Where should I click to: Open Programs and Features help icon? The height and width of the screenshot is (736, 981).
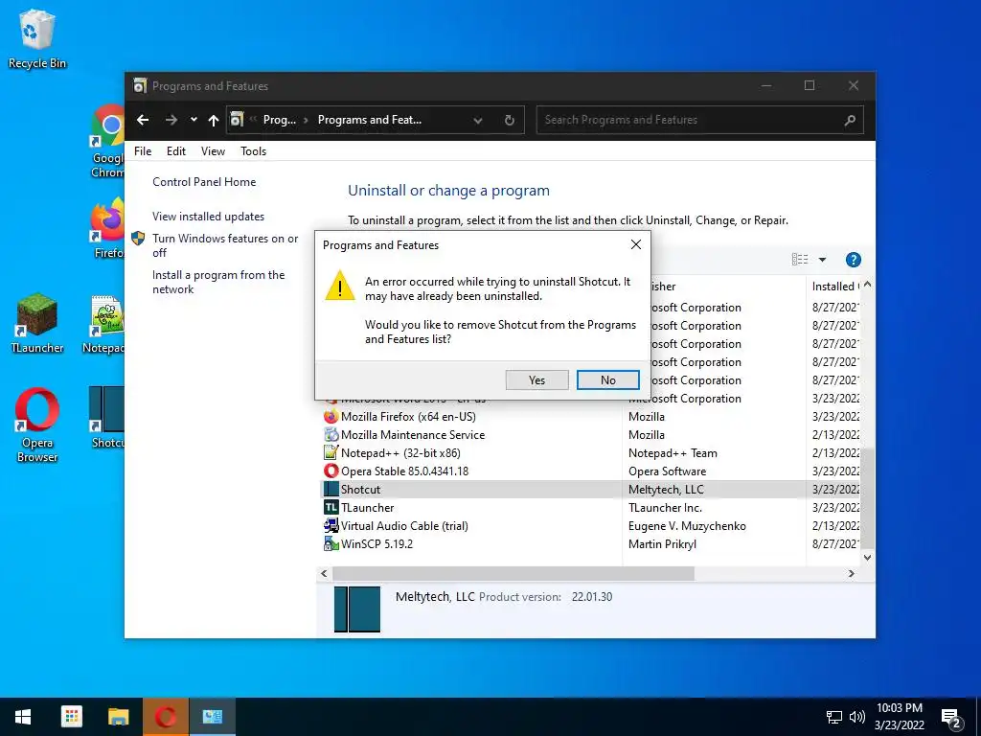853,259
